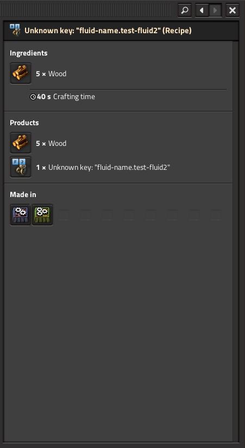The image size is (245, 448).
Task: Click the test-fluid2 product icon
Action: coord(21,167)
